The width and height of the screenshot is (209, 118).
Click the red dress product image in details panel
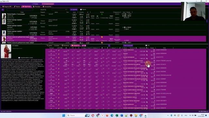click(x=6, y=51)
